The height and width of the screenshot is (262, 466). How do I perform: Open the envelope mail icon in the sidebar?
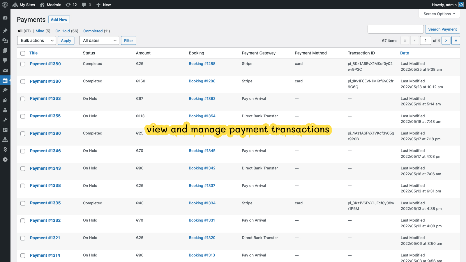tap(5, 70)
